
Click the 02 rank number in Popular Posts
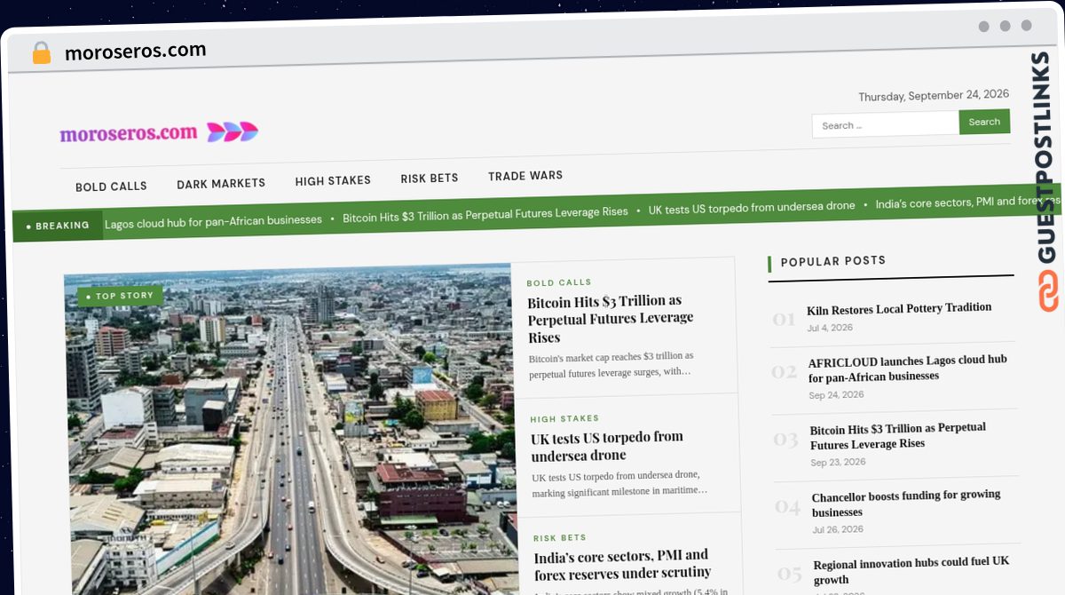click(784, 372)
